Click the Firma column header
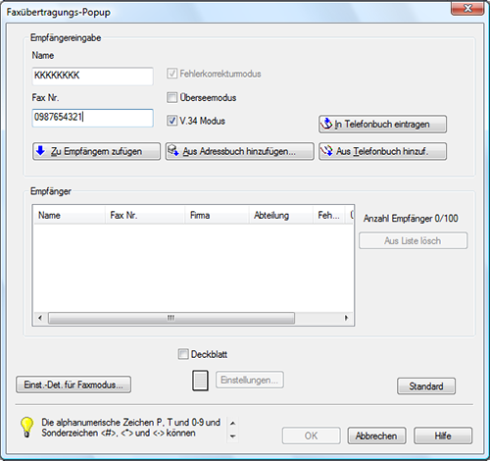The width and height of the screenshot is (490, 461). pos(217,215)
